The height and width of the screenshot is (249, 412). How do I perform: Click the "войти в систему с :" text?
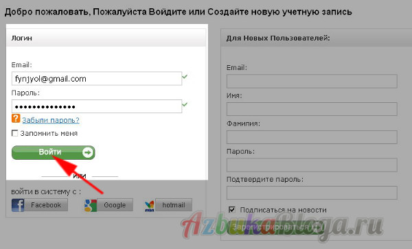tap(46, 192)
